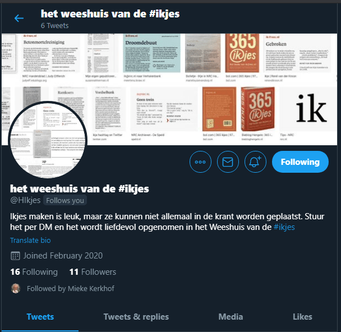Select the Media tab
The image size is (341, 332).
pyautogui.click(x=231, y=317)
